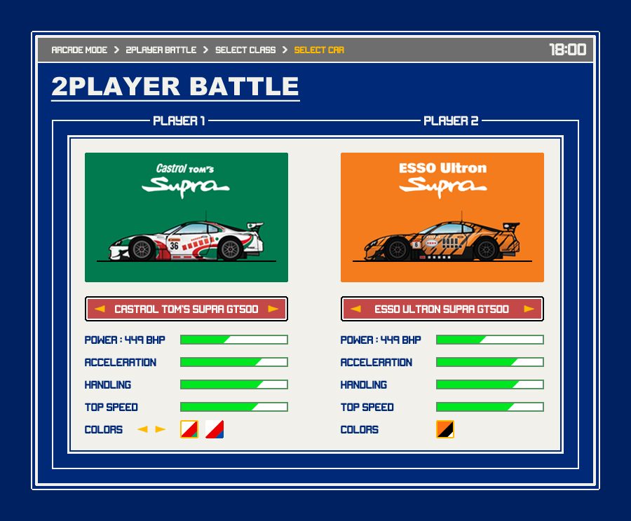The width and height of the screenshot is (631, 521).
Task: Click chevron after Arcade Mode breadcrumb
Action: (x=116, y=50)
